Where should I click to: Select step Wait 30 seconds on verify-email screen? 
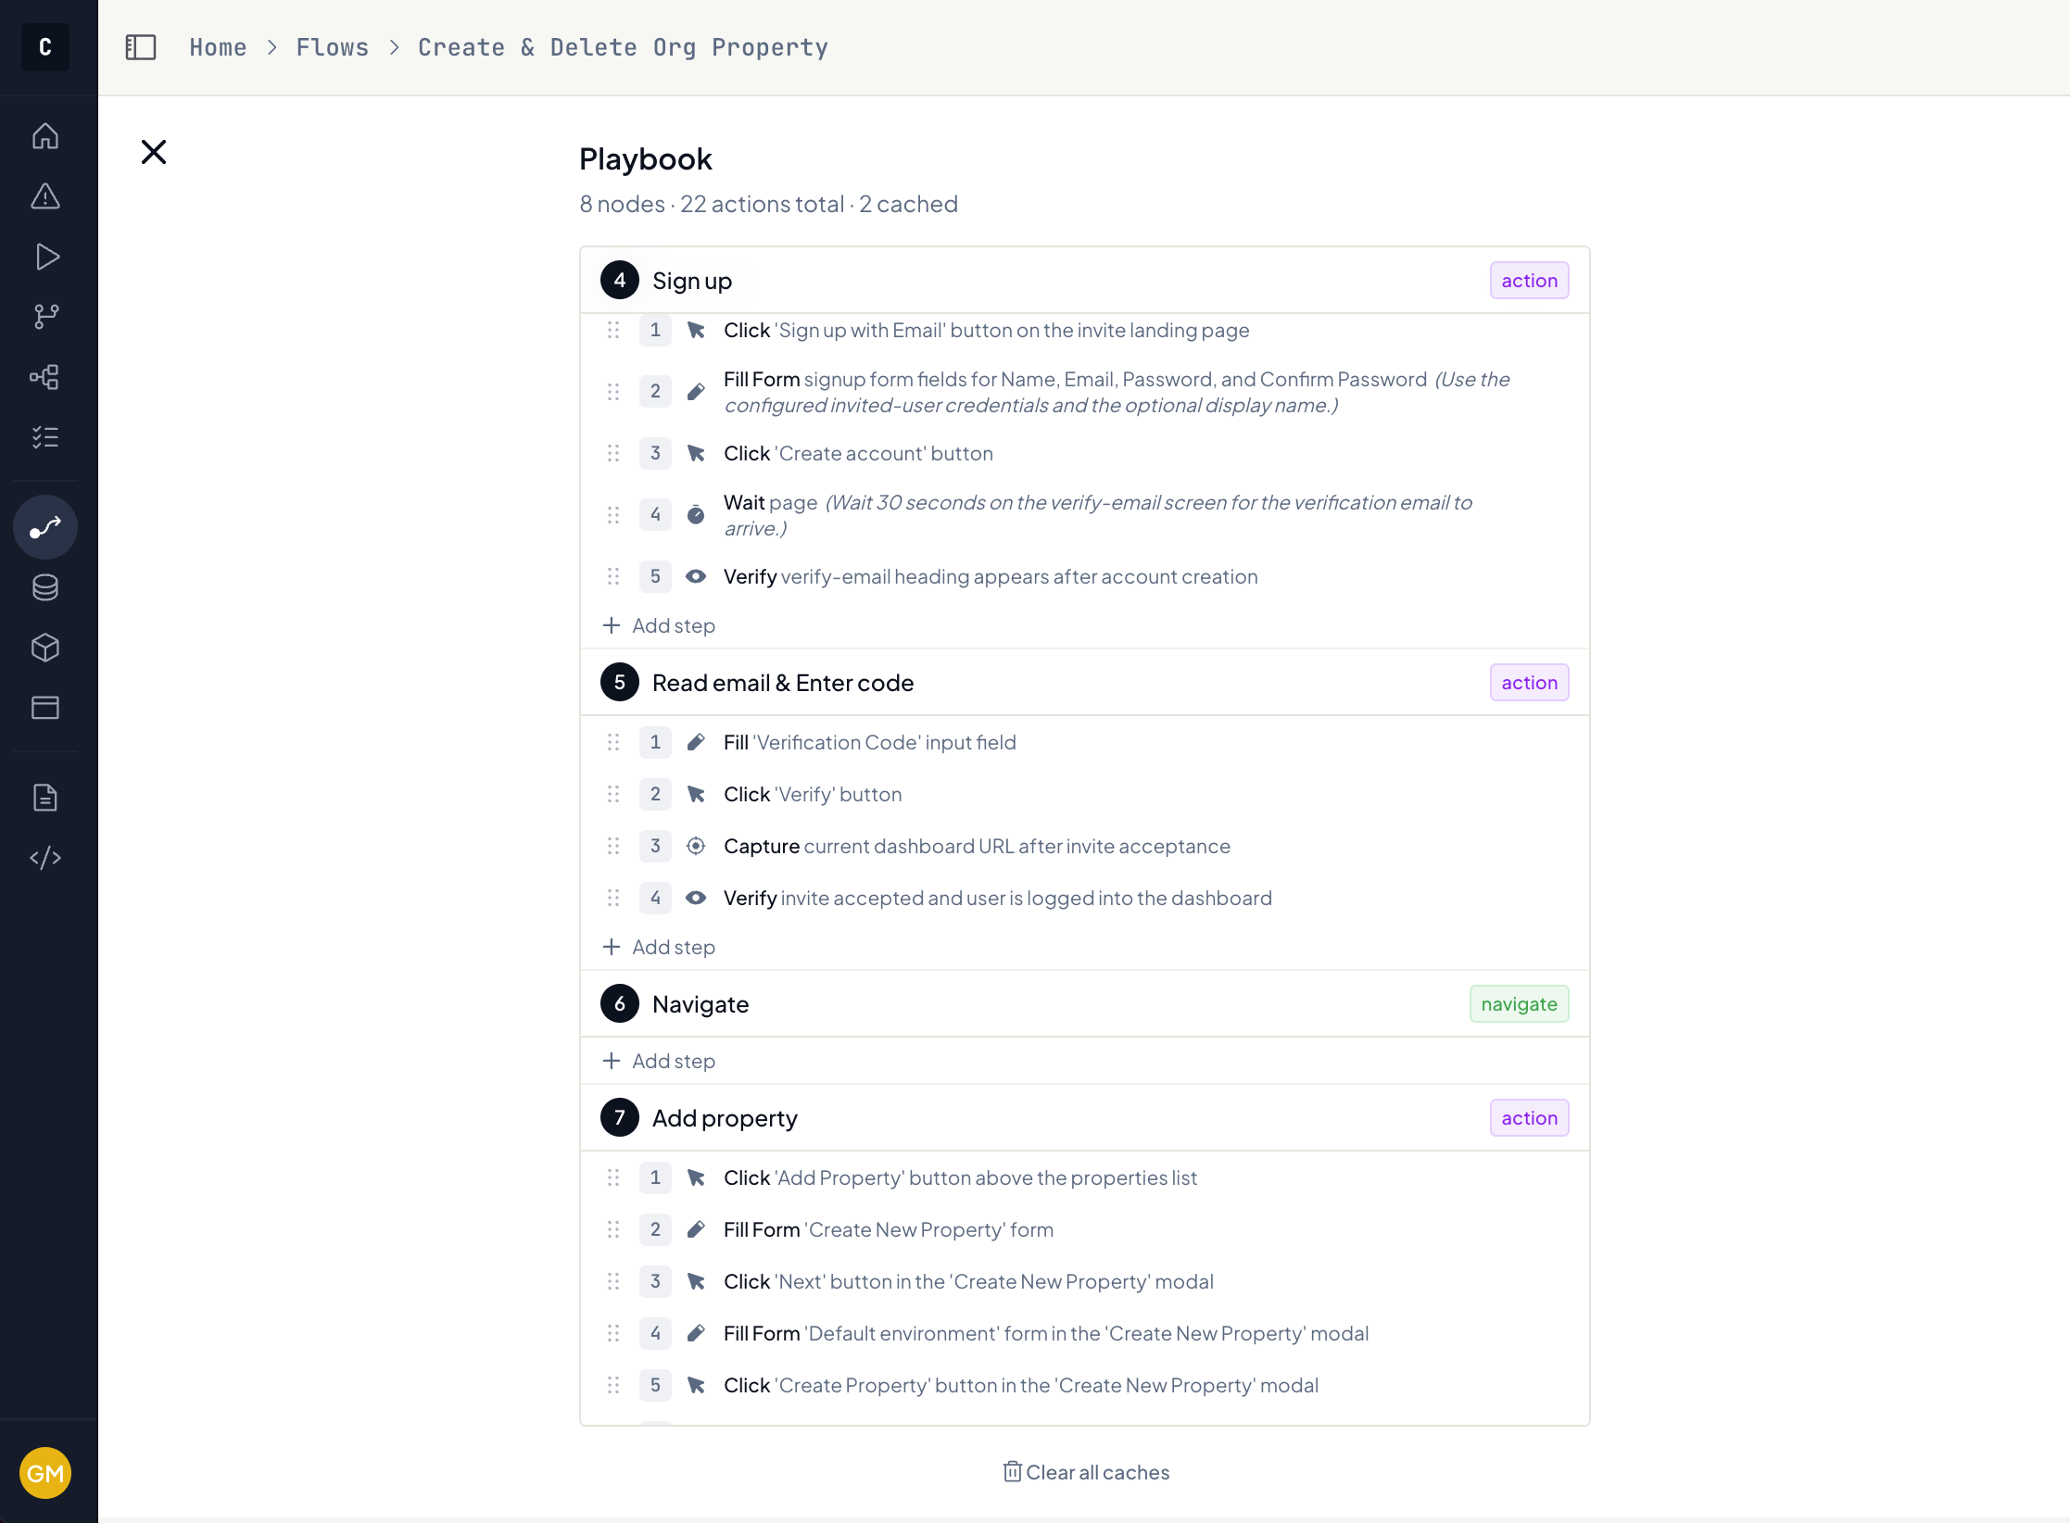point(1084,515)
